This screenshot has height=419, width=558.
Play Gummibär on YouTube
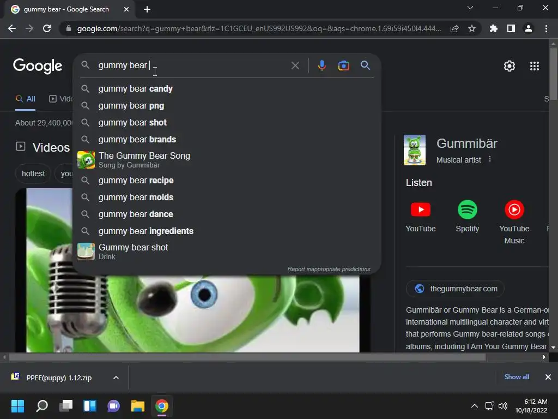[x=420, y=217]
